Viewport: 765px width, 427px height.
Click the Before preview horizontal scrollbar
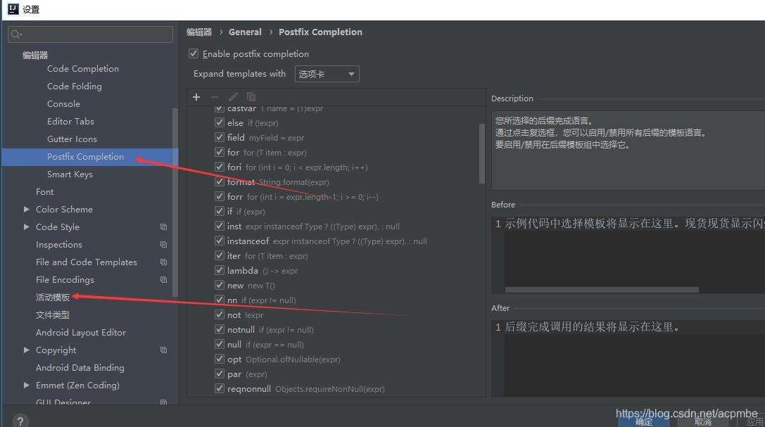602,290
